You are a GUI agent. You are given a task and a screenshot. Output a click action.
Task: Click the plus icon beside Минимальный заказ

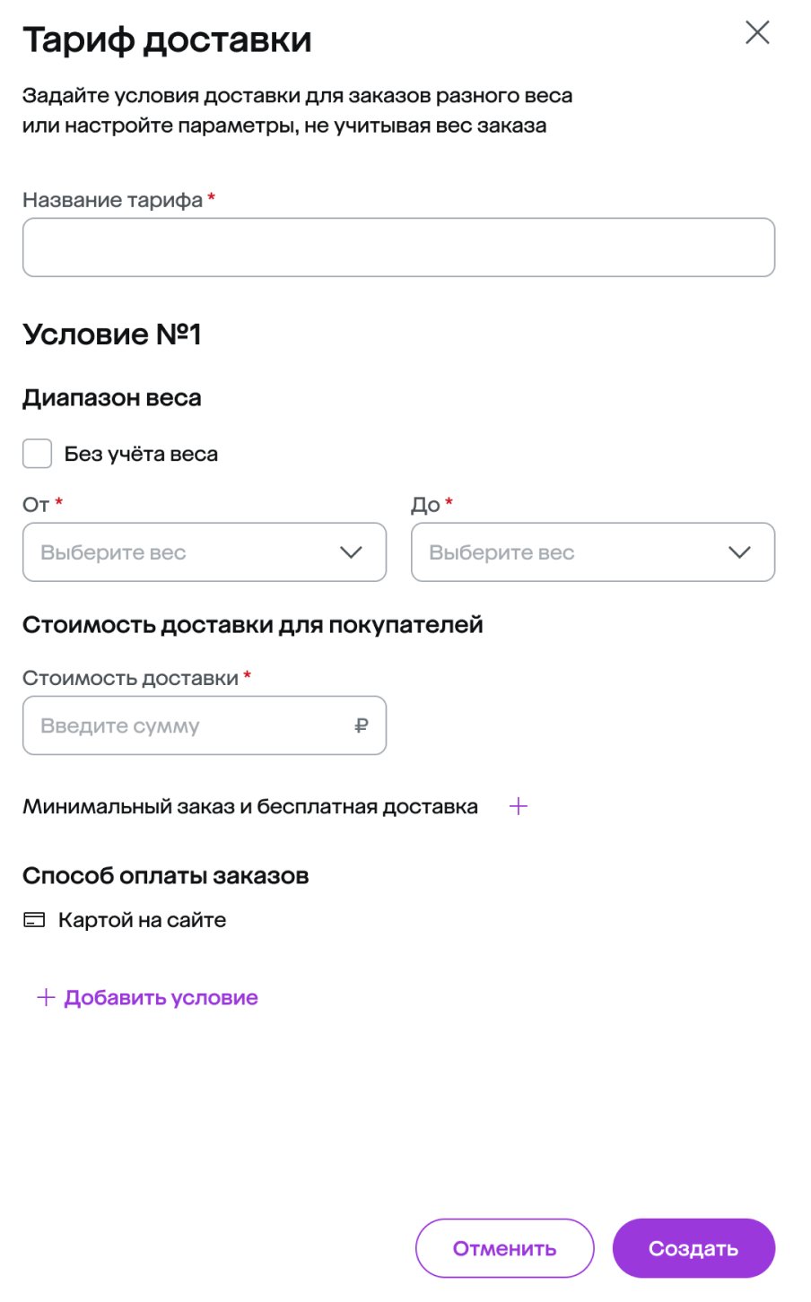point(519,807)
